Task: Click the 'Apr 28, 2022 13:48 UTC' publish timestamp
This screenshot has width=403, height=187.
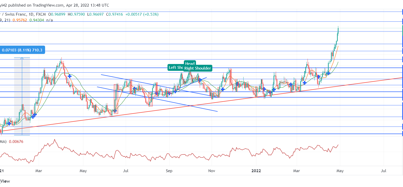Action: coord(88,5)
